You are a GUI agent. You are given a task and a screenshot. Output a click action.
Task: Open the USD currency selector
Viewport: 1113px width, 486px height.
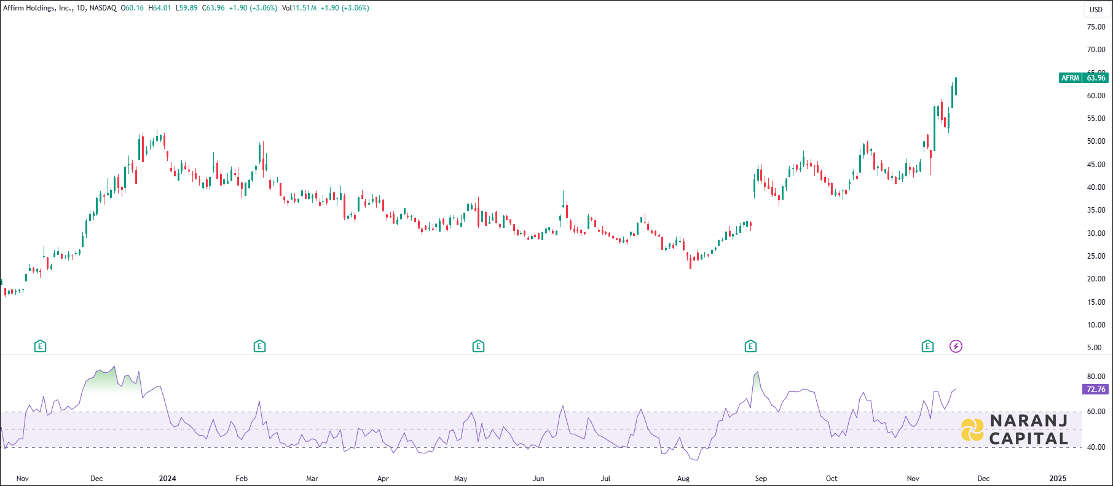(x=1096, y=9)
